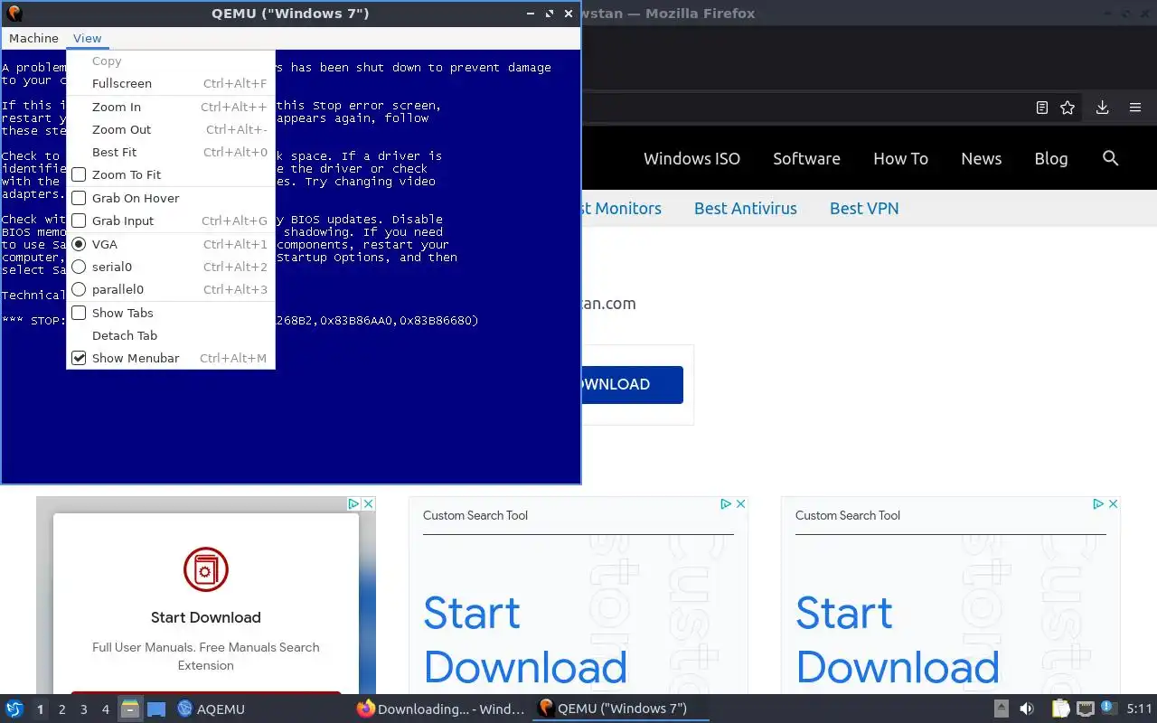
Task: Bookmark this page with star icon
Action: pos(1068,108)
